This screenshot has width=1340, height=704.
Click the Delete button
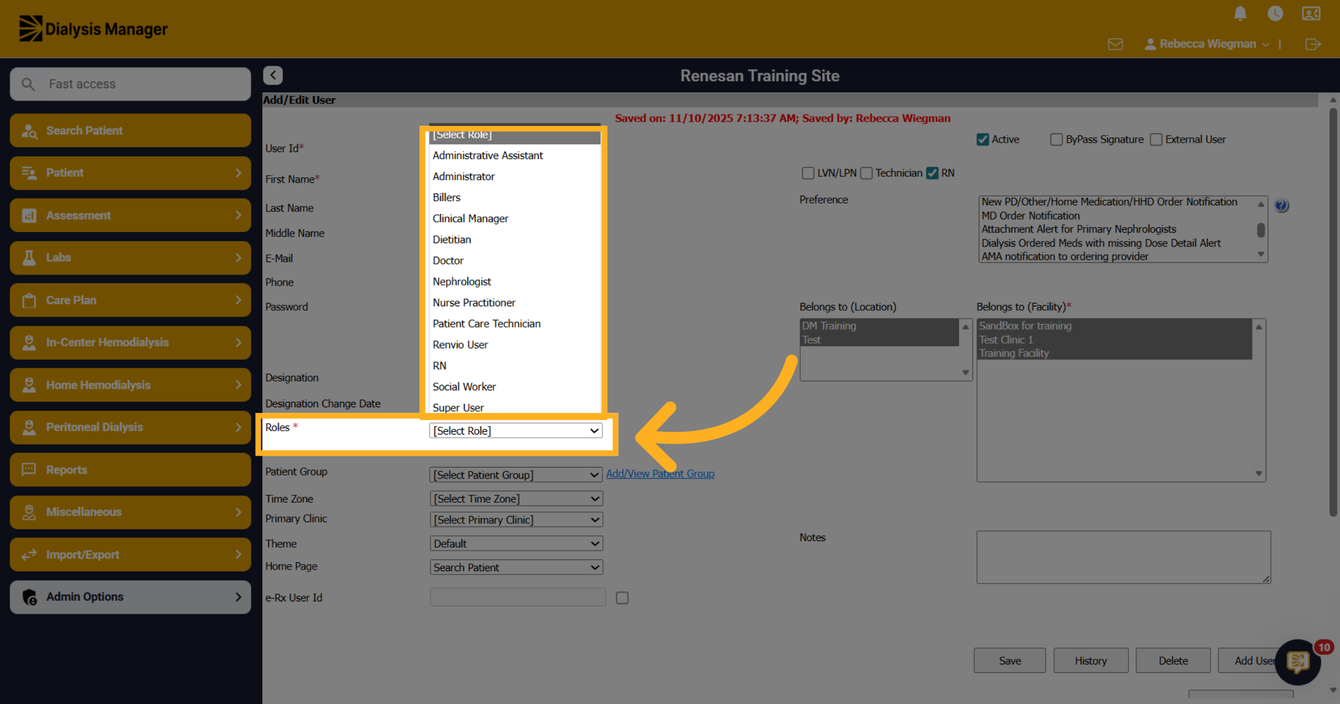click(x=1173, y=660)
